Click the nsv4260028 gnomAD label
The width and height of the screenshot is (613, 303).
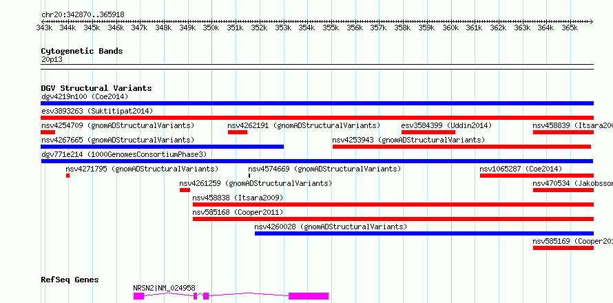click(331, 227)
